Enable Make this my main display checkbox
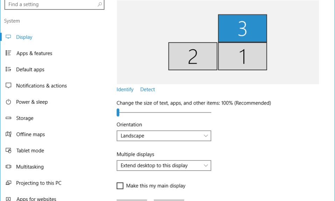The image size is (335, 201). [x=120, y=186]
